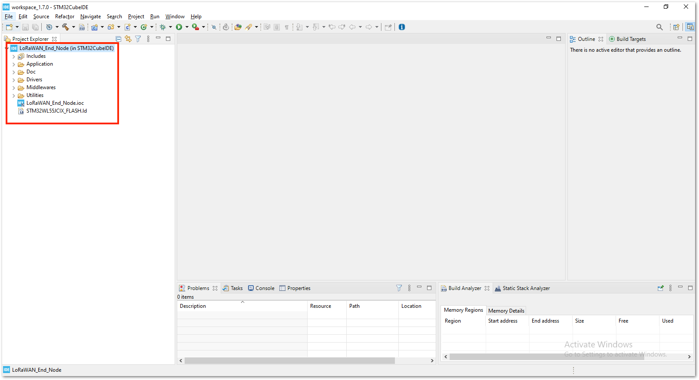Click the green Run icon

[x=179, y=27]
